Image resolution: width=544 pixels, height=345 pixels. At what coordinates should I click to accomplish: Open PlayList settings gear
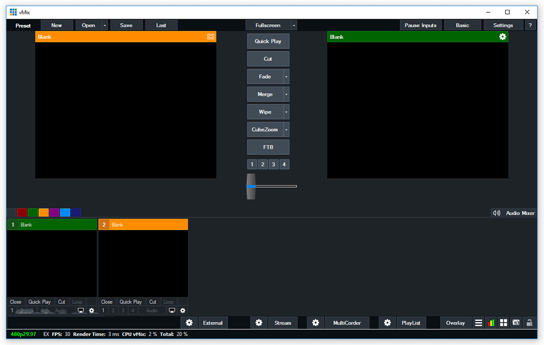point(387,323)
